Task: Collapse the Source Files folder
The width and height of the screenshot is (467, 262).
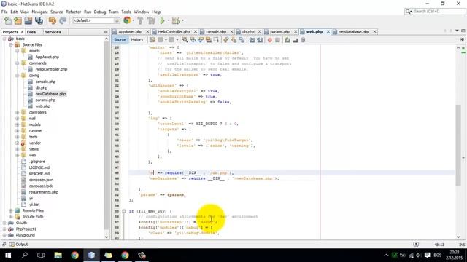Action: (11, 45)
